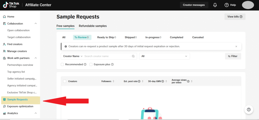259x120 pixels.
Task: Click the notification bell icon
Action: click(x=215, y=5)
